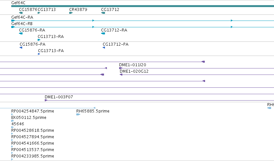
Task: Select the RP004541666.5prime EST label
Action: 33,143
